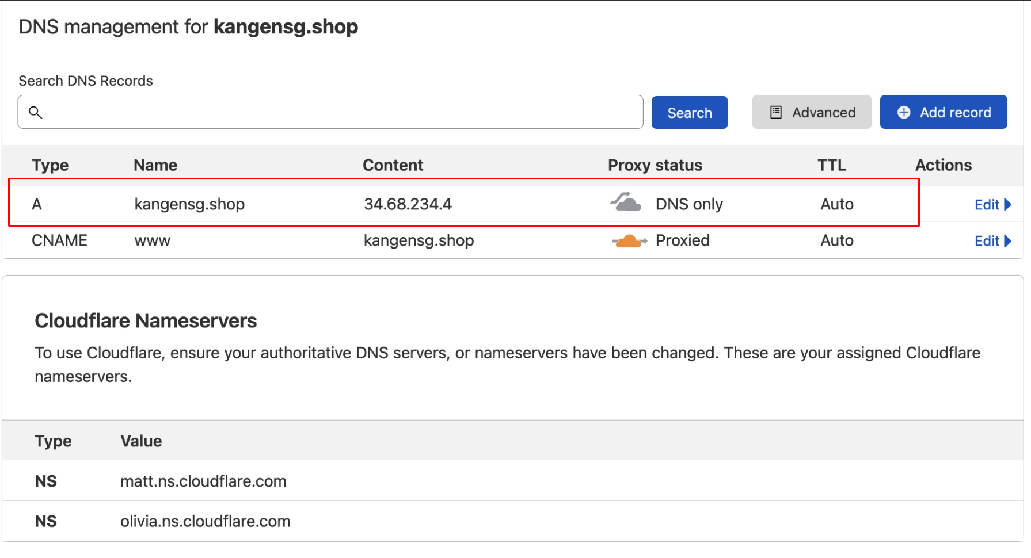Click the matt.ns.cloudflare.com nameserver value

tap(203, 481)
